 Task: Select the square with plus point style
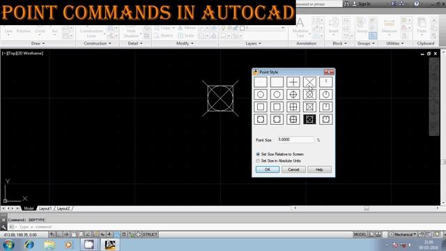coord(293,107)
